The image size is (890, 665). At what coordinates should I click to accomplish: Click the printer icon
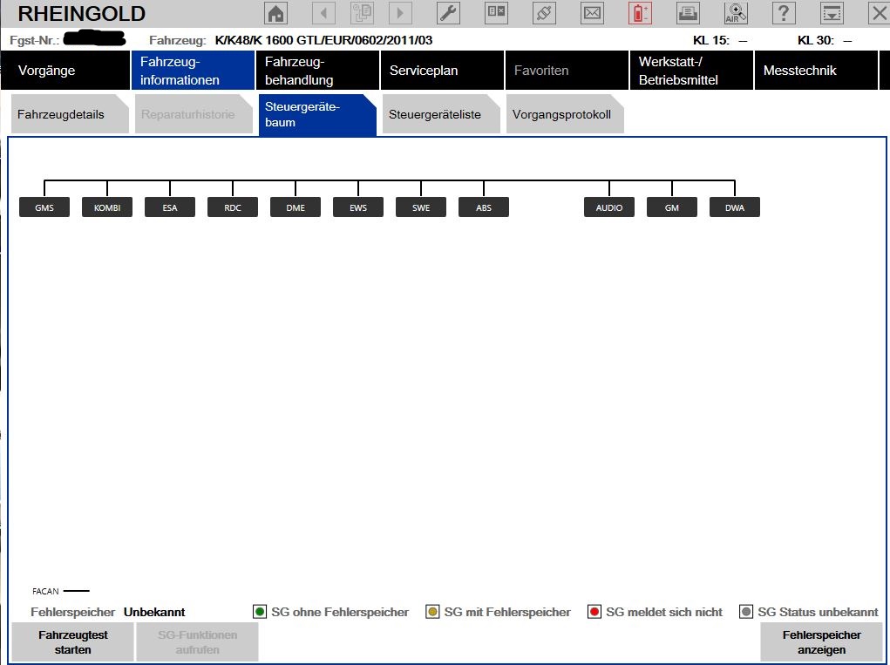[688, 13]
